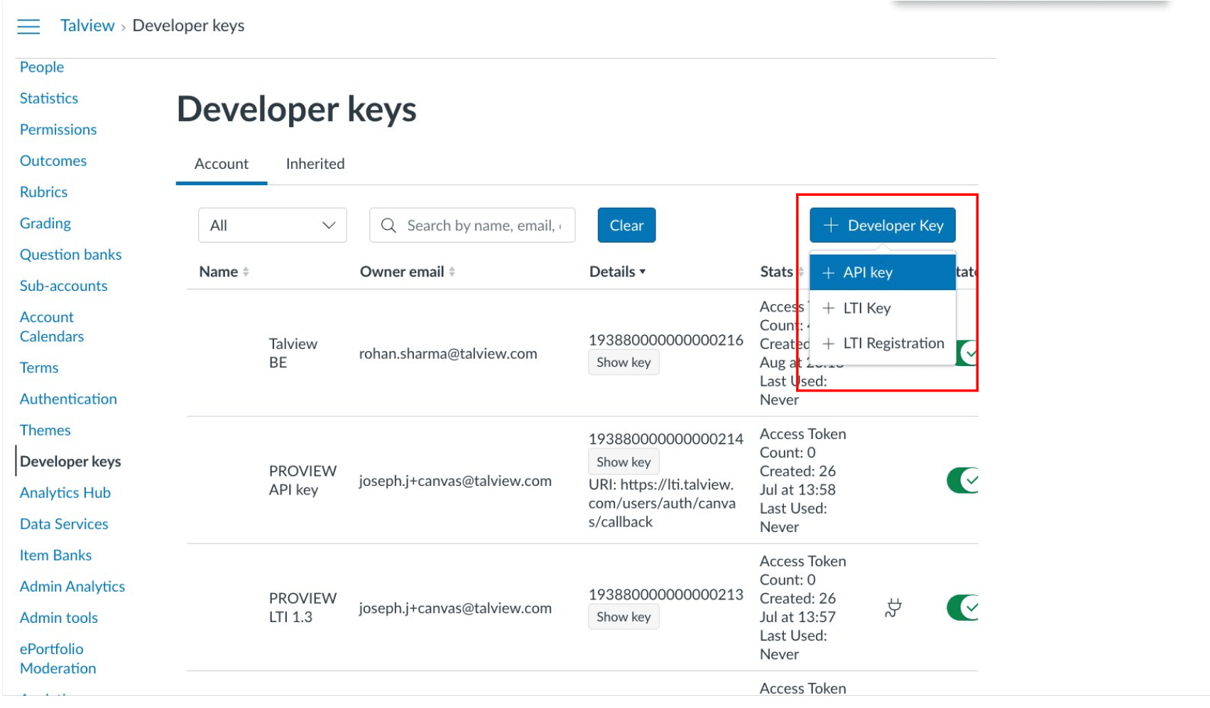
Task: Focus the Search by name, email field
Action: pyautogui.click(x=472, y=226)
